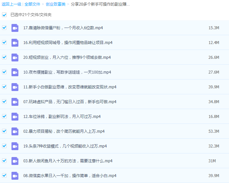
Task: Click video icon for file 17.靠清除微信僵尸粉
Action: (x=15, y=28)
